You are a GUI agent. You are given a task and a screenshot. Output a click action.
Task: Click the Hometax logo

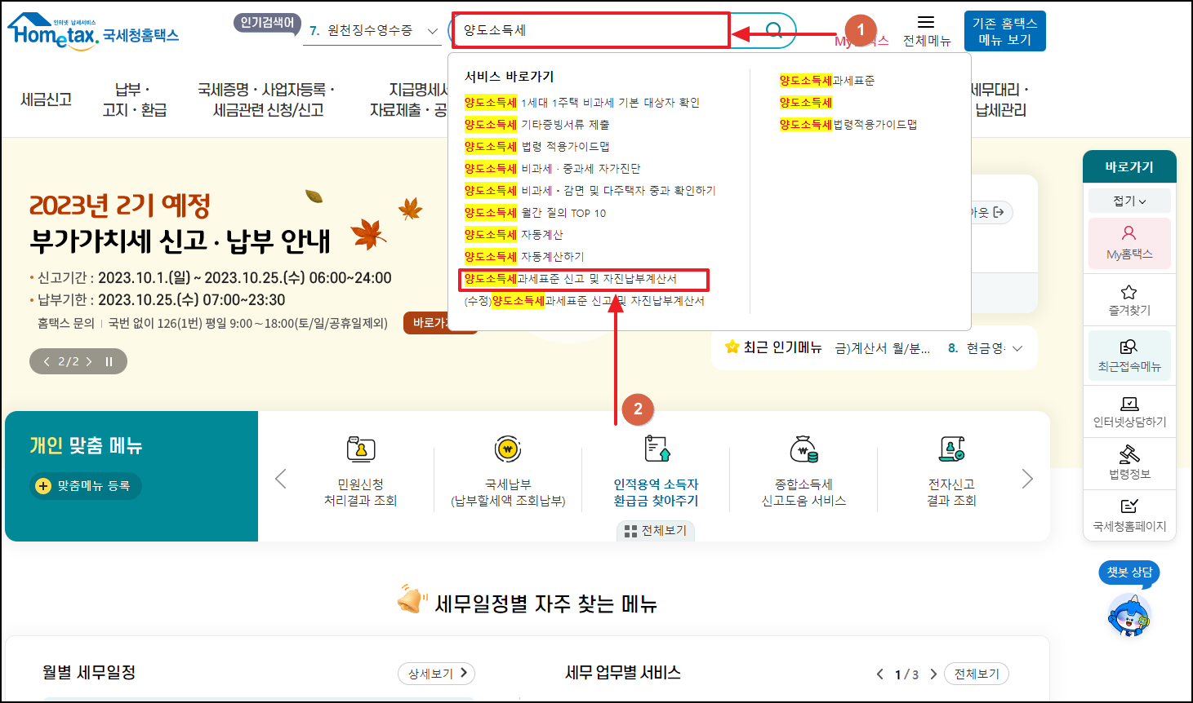(x=92, y=33)
